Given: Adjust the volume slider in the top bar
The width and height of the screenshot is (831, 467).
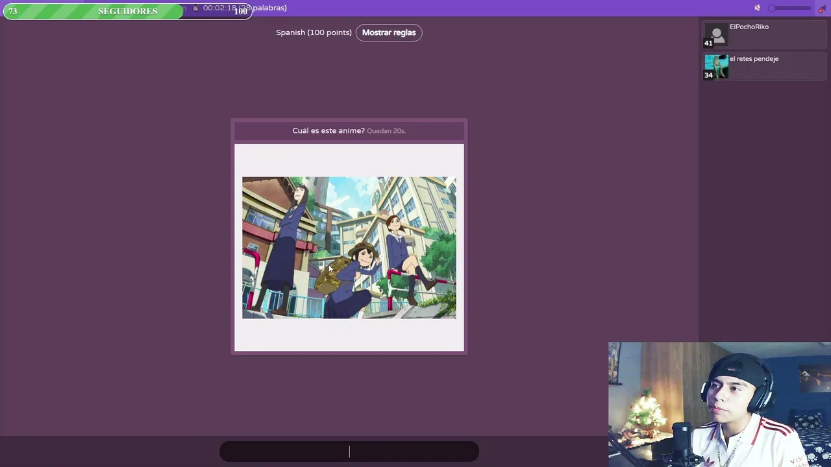Looking at the screenshot, I should 789,8.
